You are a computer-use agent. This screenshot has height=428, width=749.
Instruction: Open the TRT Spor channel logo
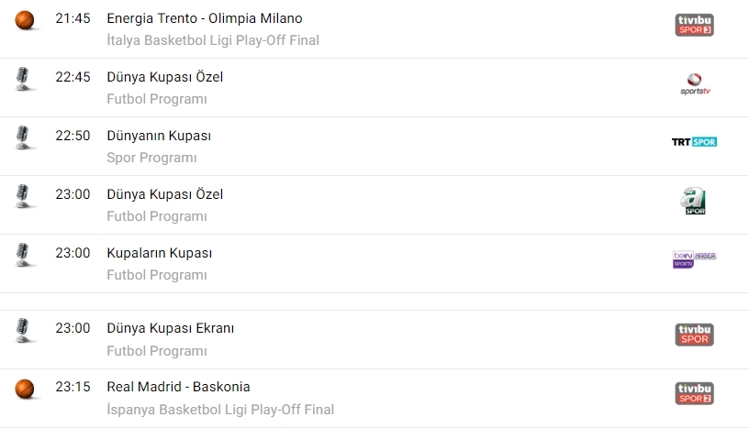click(694, 142)
